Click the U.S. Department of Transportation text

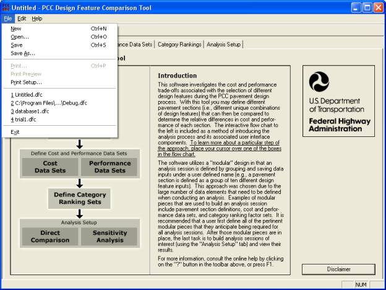[337, 105]
